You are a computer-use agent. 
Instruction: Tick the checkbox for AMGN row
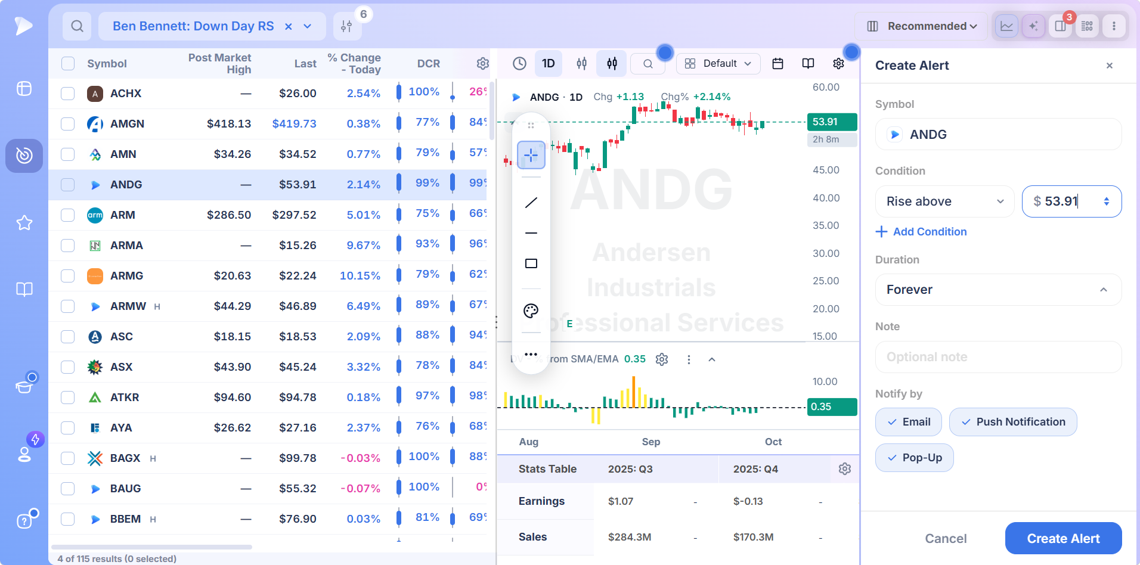tap(68, 124)
